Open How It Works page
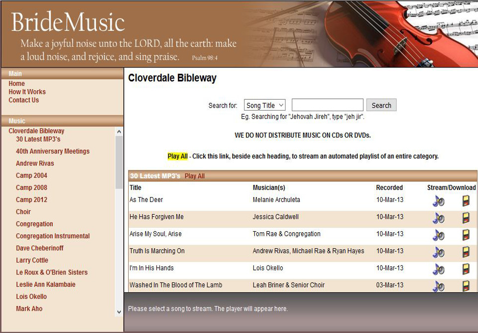Screen dimensions: 478x333 coord(27,92)
